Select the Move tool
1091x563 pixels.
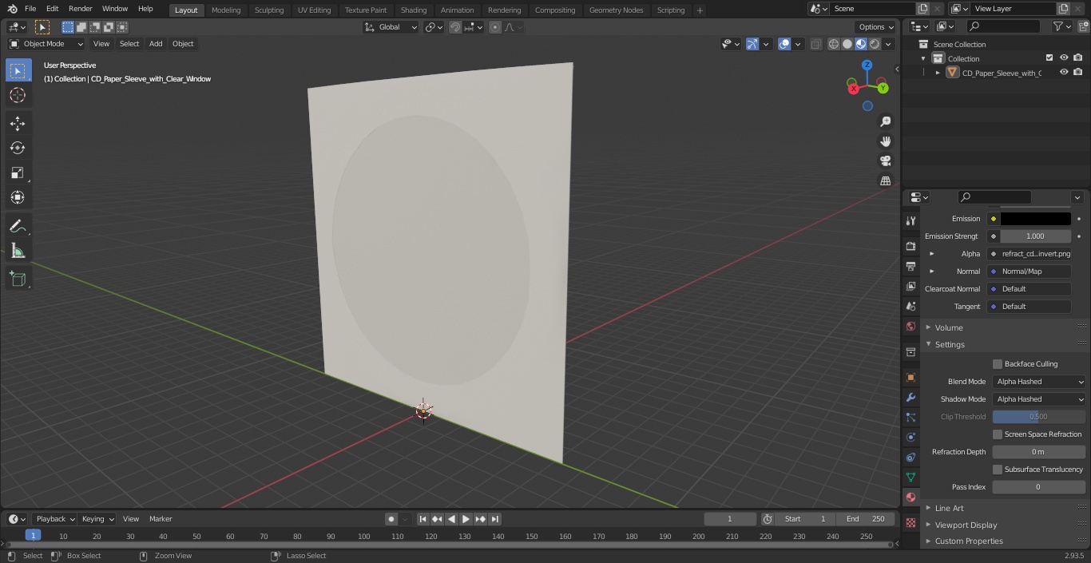point(18,123)
